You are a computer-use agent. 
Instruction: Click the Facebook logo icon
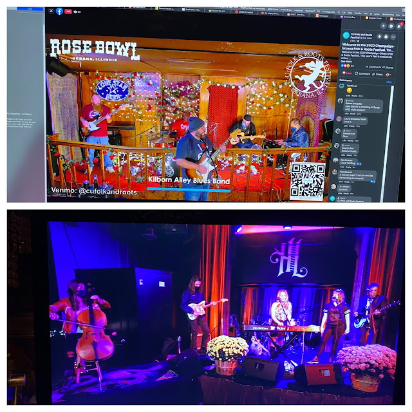(60, 12)
